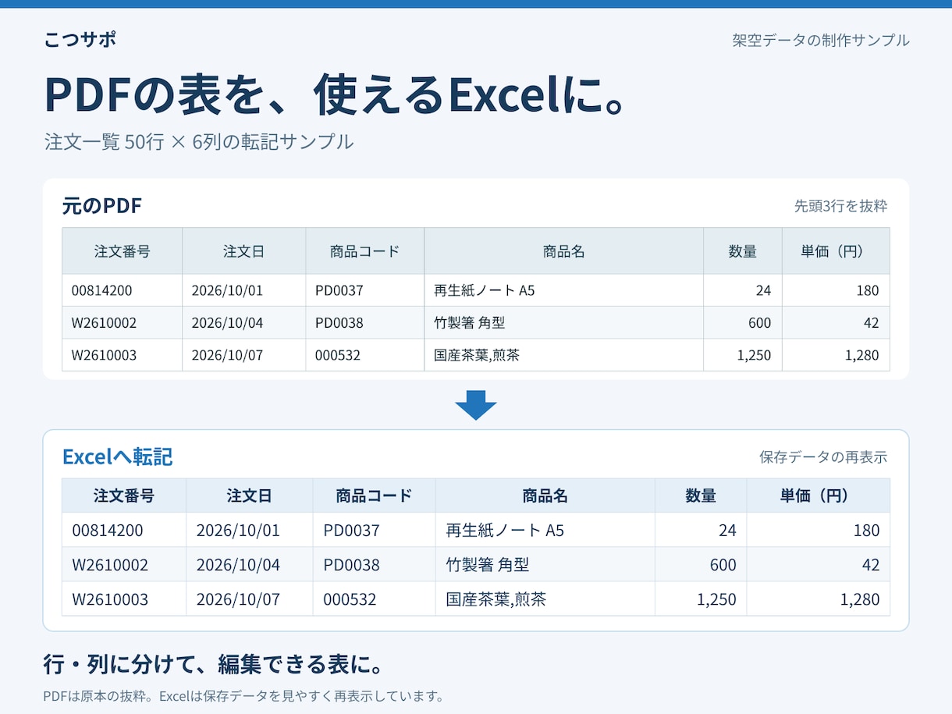The image size is (952, 714).
Task: Click W2610003 in the Excelへ転記 table
Action: [110, 599]
